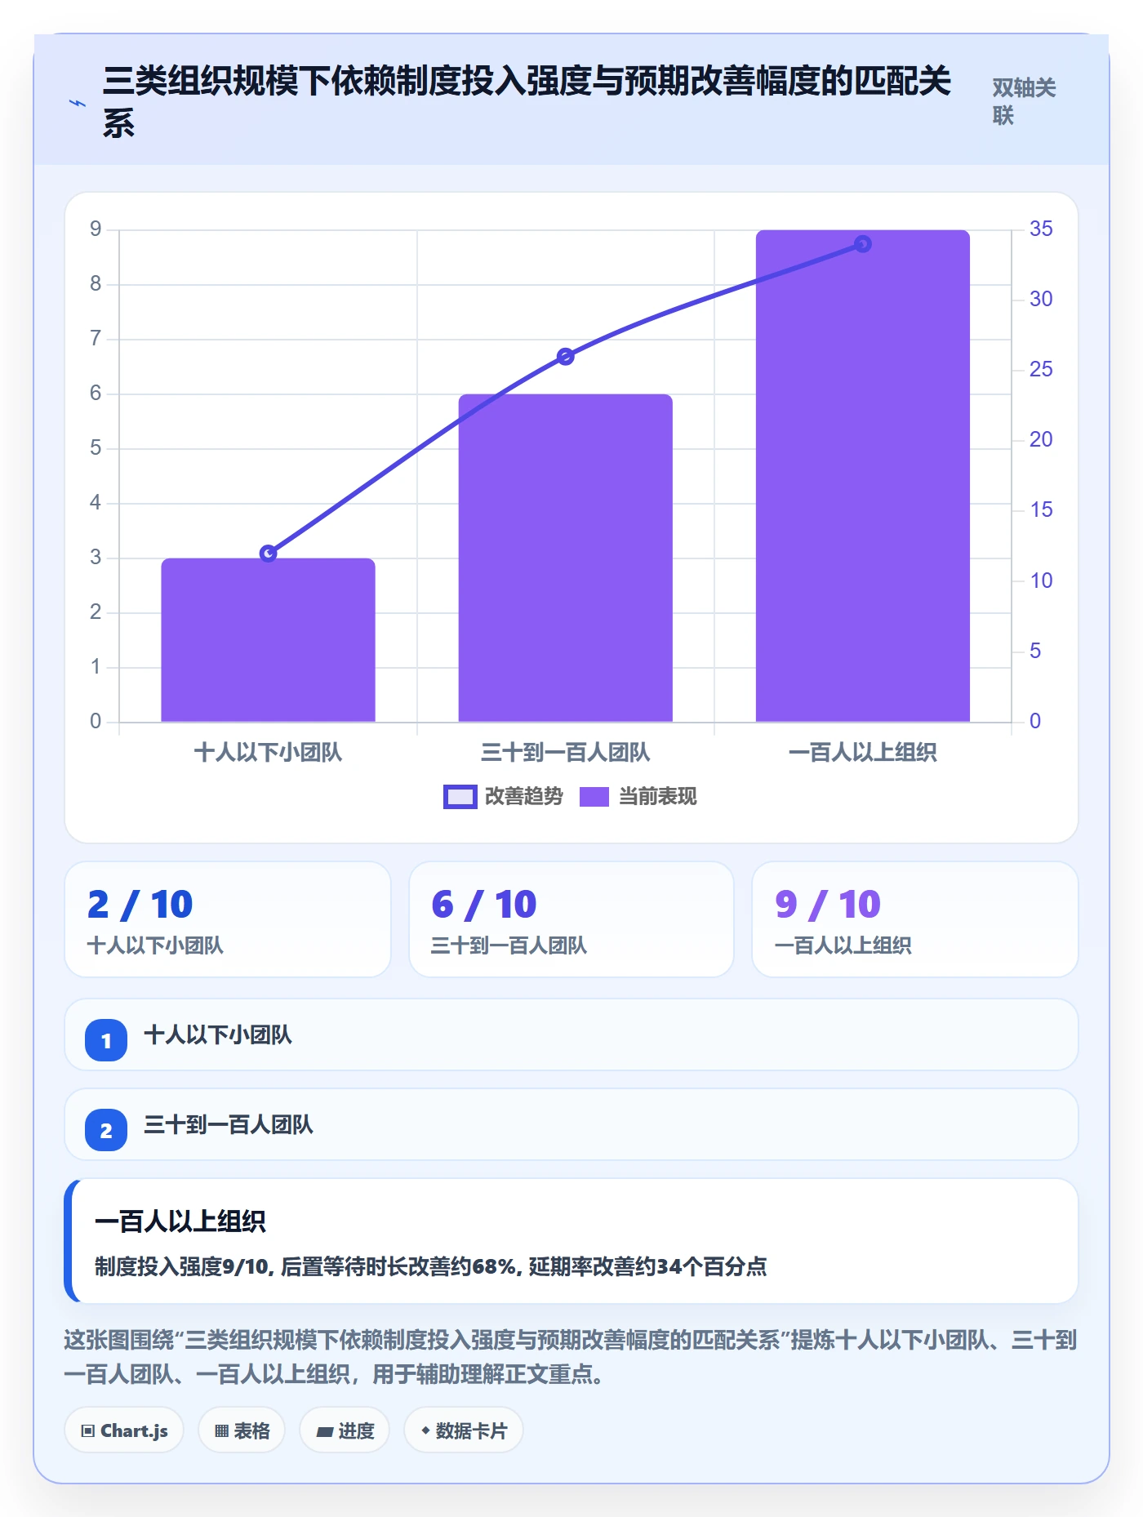The height and width of the screenshot is (1517, 1143).
Task: Click the x-axis label 三十到一百人团队 under the chart
Action: point(565,752)
